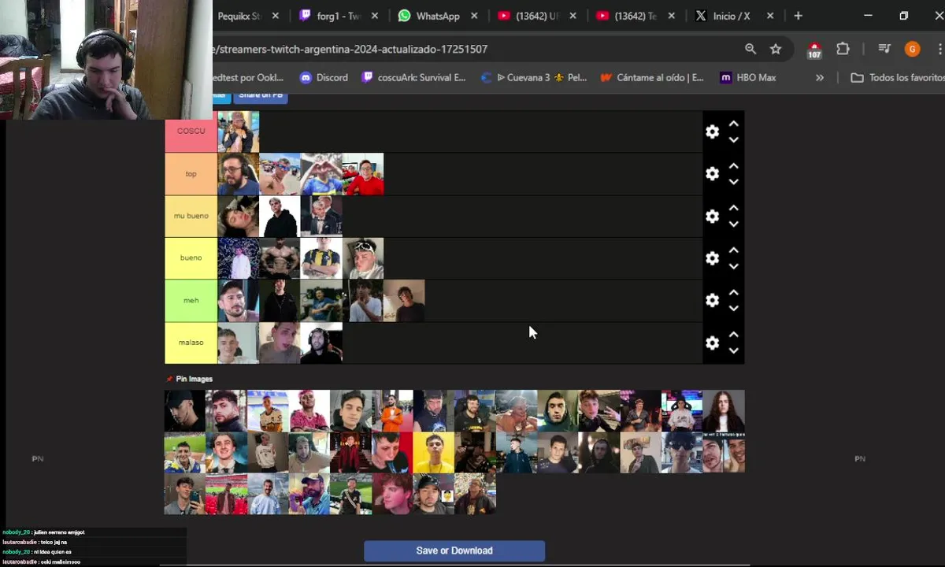This screenshot has width=945, height=567.
Task: Click the bueno tier label
Action: [191, 258]
